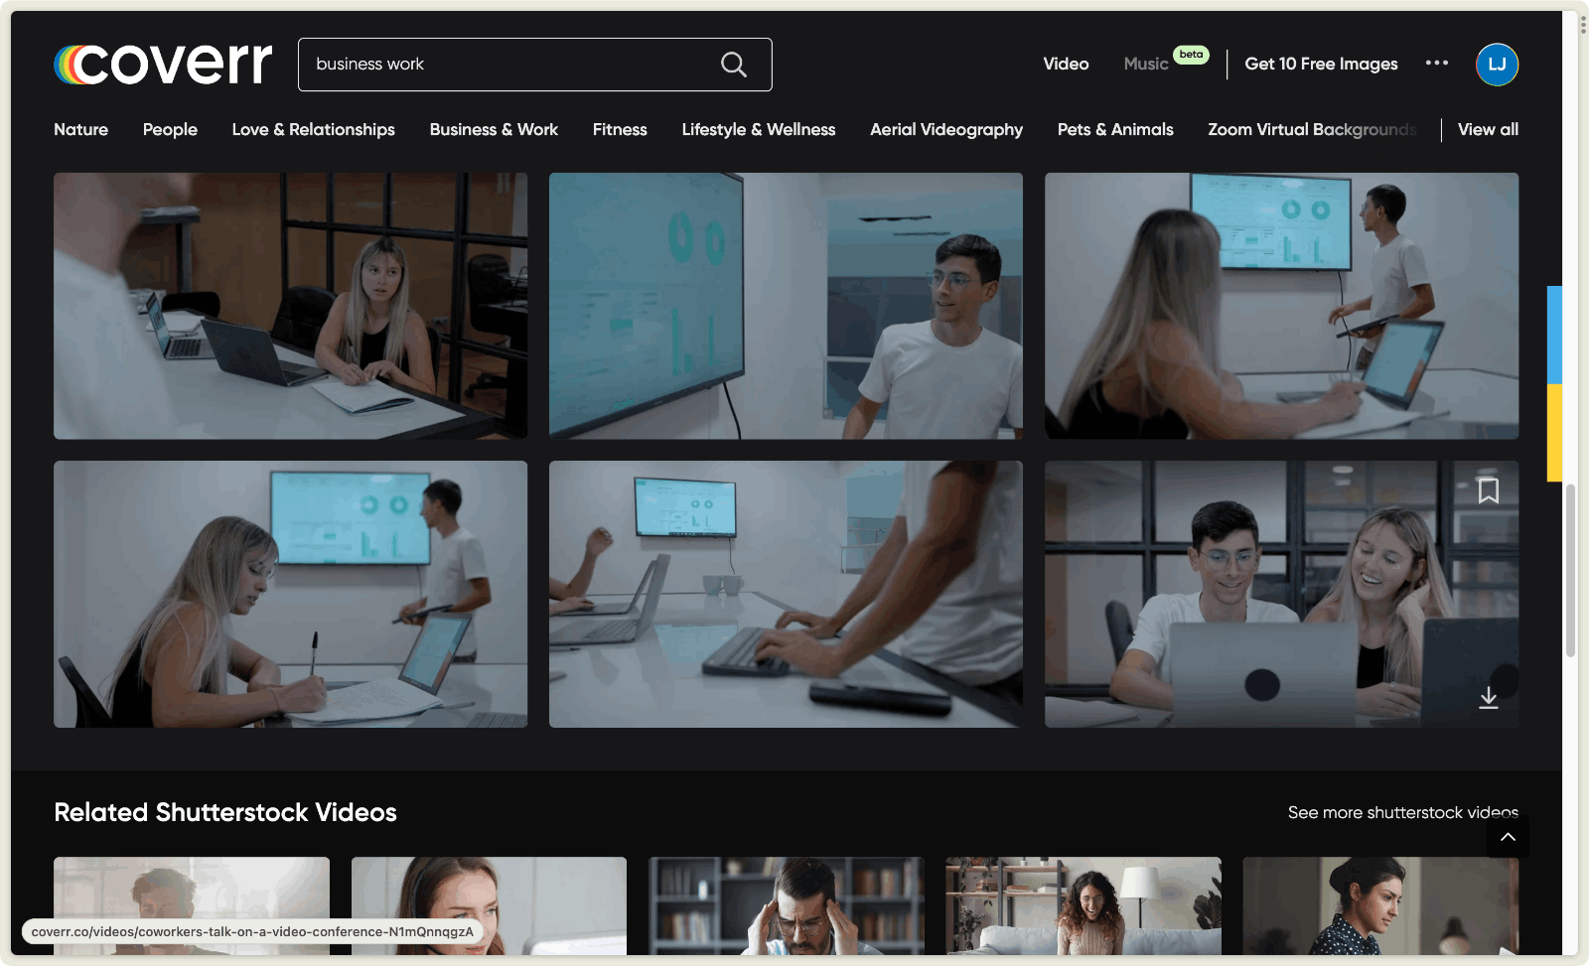
Task: Open the LJ user profile avatar
Action: tap(1497, 65)
